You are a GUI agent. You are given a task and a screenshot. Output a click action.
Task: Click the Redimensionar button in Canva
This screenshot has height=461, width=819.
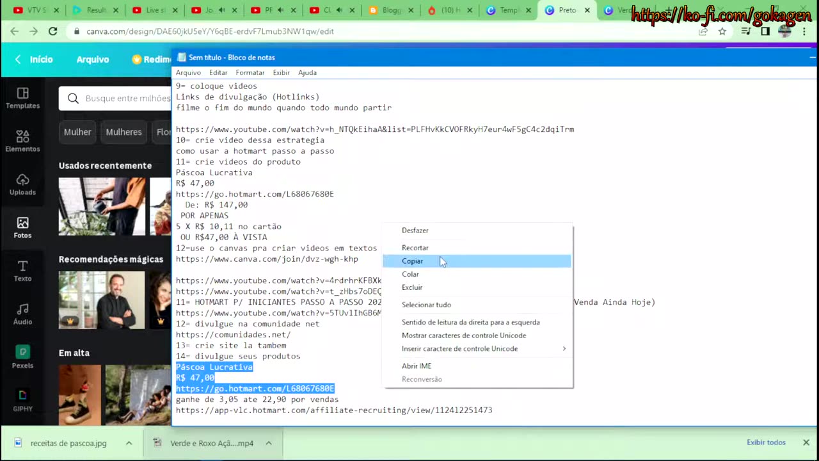point(152,59)
